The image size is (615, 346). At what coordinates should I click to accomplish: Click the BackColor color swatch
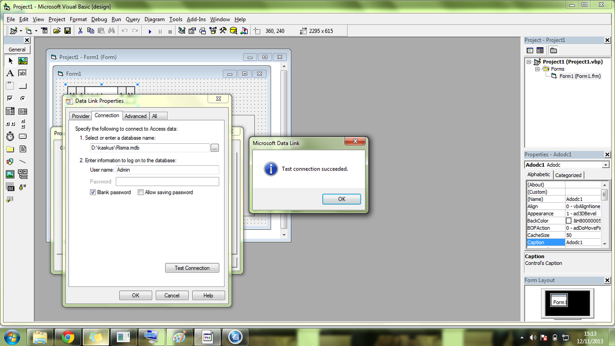click(568, 221)
